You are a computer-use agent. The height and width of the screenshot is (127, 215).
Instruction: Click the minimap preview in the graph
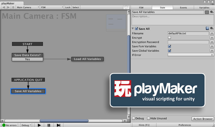[116, 23]
